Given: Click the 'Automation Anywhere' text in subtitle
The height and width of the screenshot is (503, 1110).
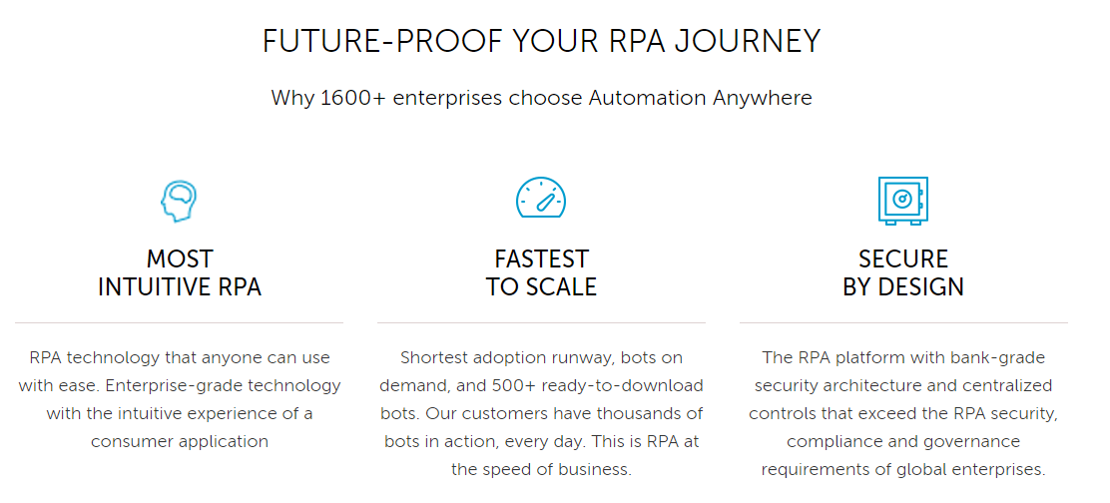Looking at the screenshot, I should (700, 98).
